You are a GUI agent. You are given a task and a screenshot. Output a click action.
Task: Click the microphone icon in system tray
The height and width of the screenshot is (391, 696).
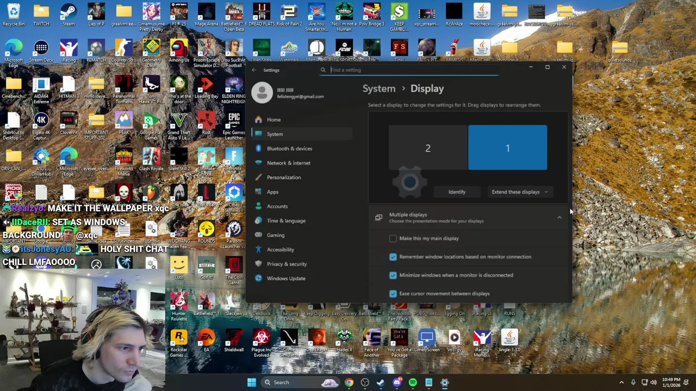coord(633,382)
